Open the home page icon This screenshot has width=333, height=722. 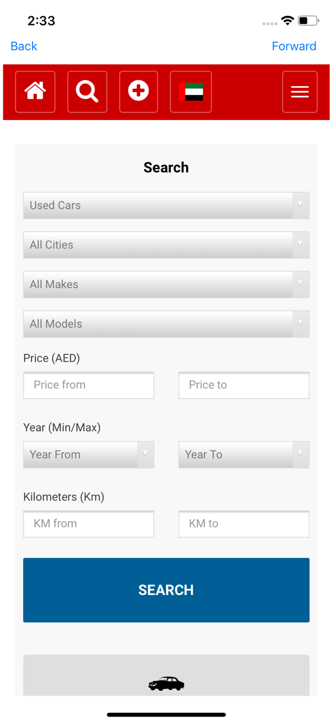pyautogui.click(x=35, y=91)
